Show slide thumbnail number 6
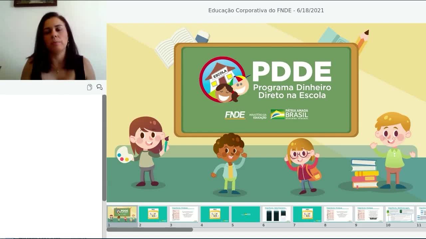Image resolution: width=426 pixels, height=239 pixels. coord(277,214)
